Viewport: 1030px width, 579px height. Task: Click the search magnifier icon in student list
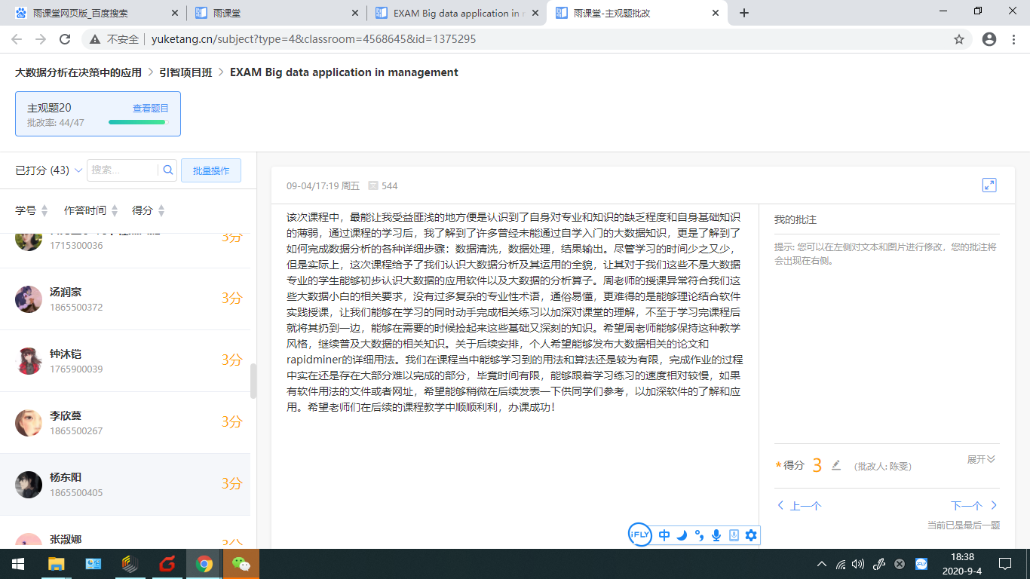(x=168, y=170)
